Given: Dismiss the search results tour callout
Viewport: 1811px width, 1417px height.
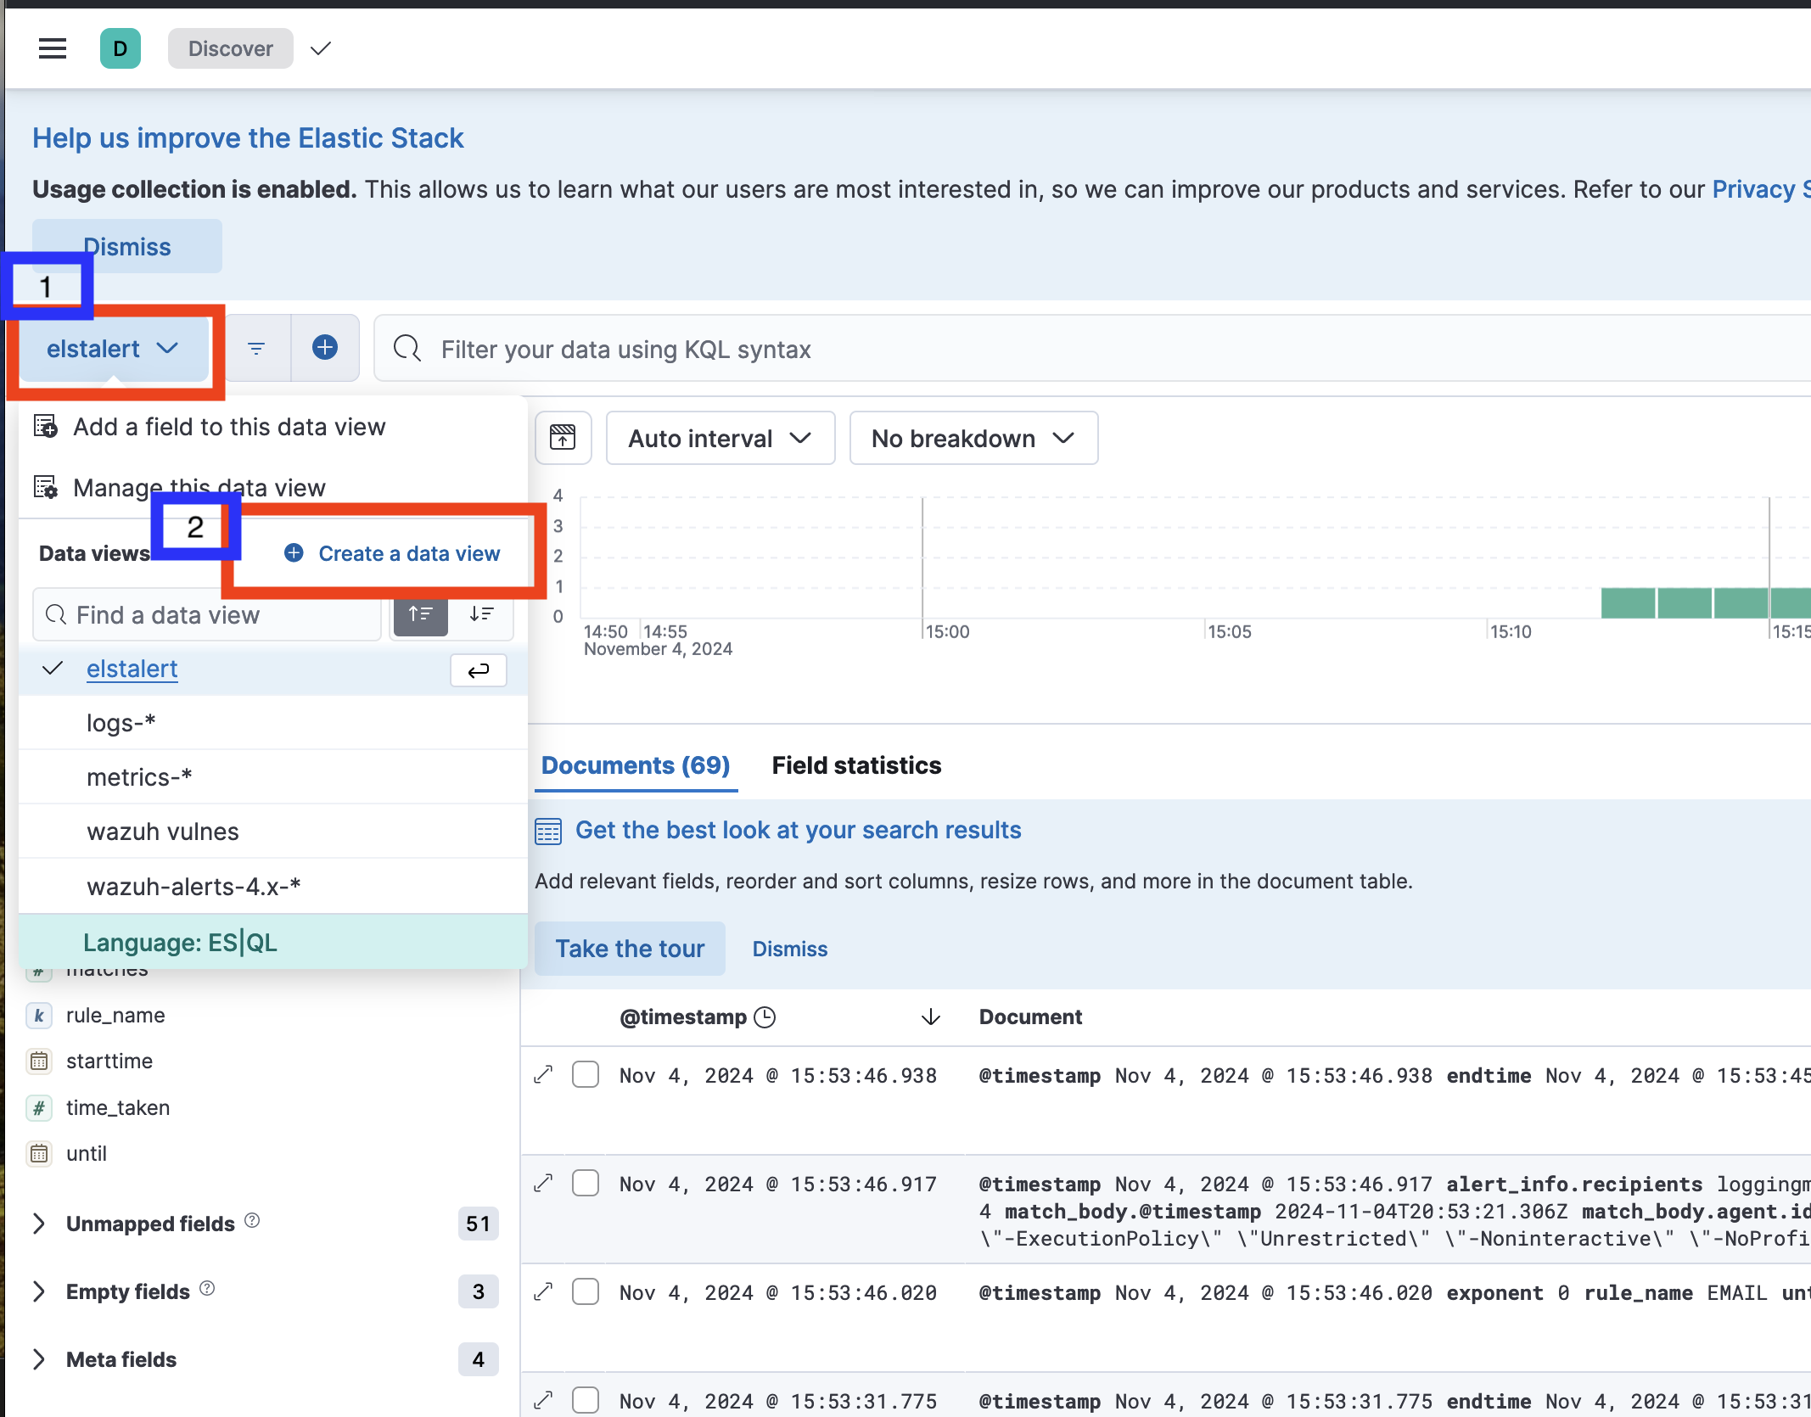Looking at the screenshot, I should coord(790,949).
